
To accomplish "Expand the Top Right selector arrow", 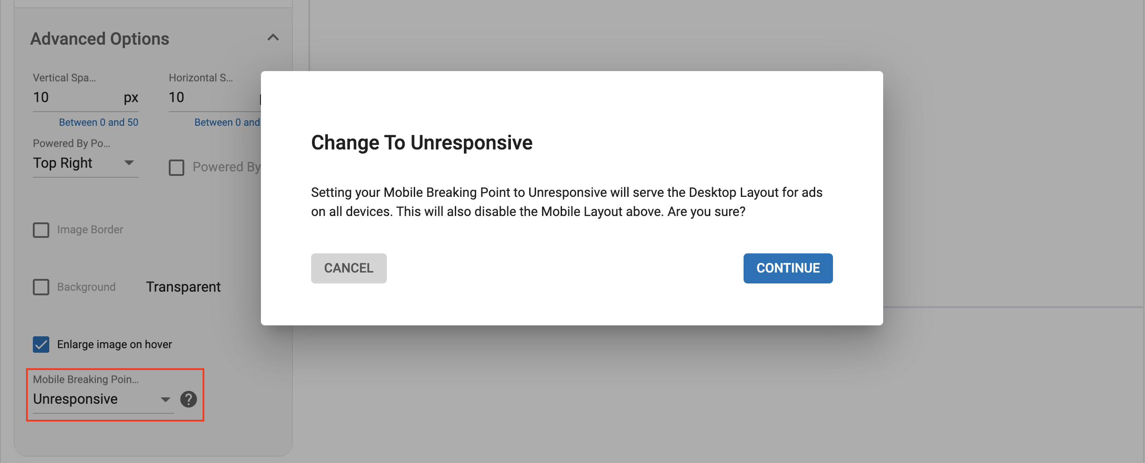I will [130, 163].
